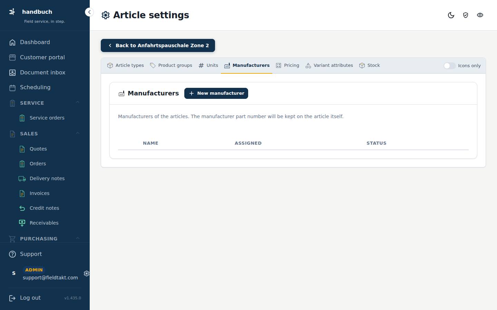Go to the Pricing tab
Viewport: 497px width, 310px height.
(x=288, y=65)
